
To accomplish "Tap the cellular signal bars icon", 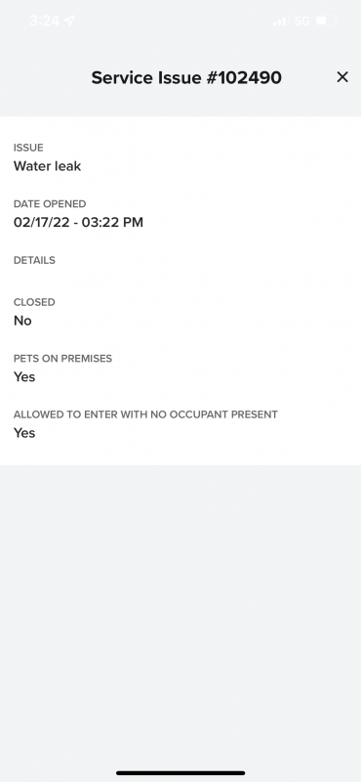I will (280, 21).
